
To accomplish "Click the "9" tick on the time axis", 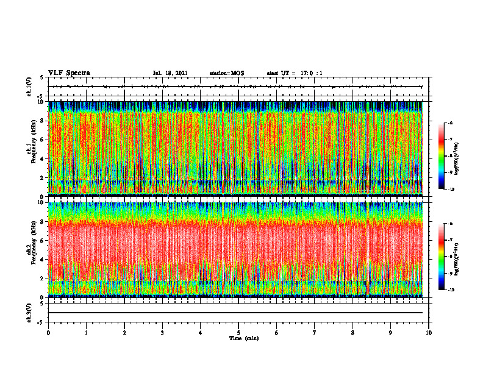I will [390, 333].
